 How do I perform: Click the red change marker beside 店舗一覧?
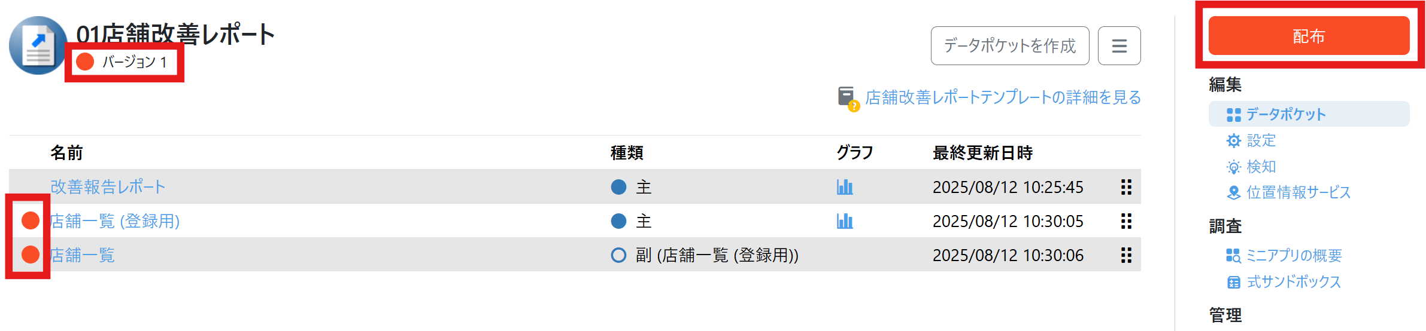pos(31,255)
